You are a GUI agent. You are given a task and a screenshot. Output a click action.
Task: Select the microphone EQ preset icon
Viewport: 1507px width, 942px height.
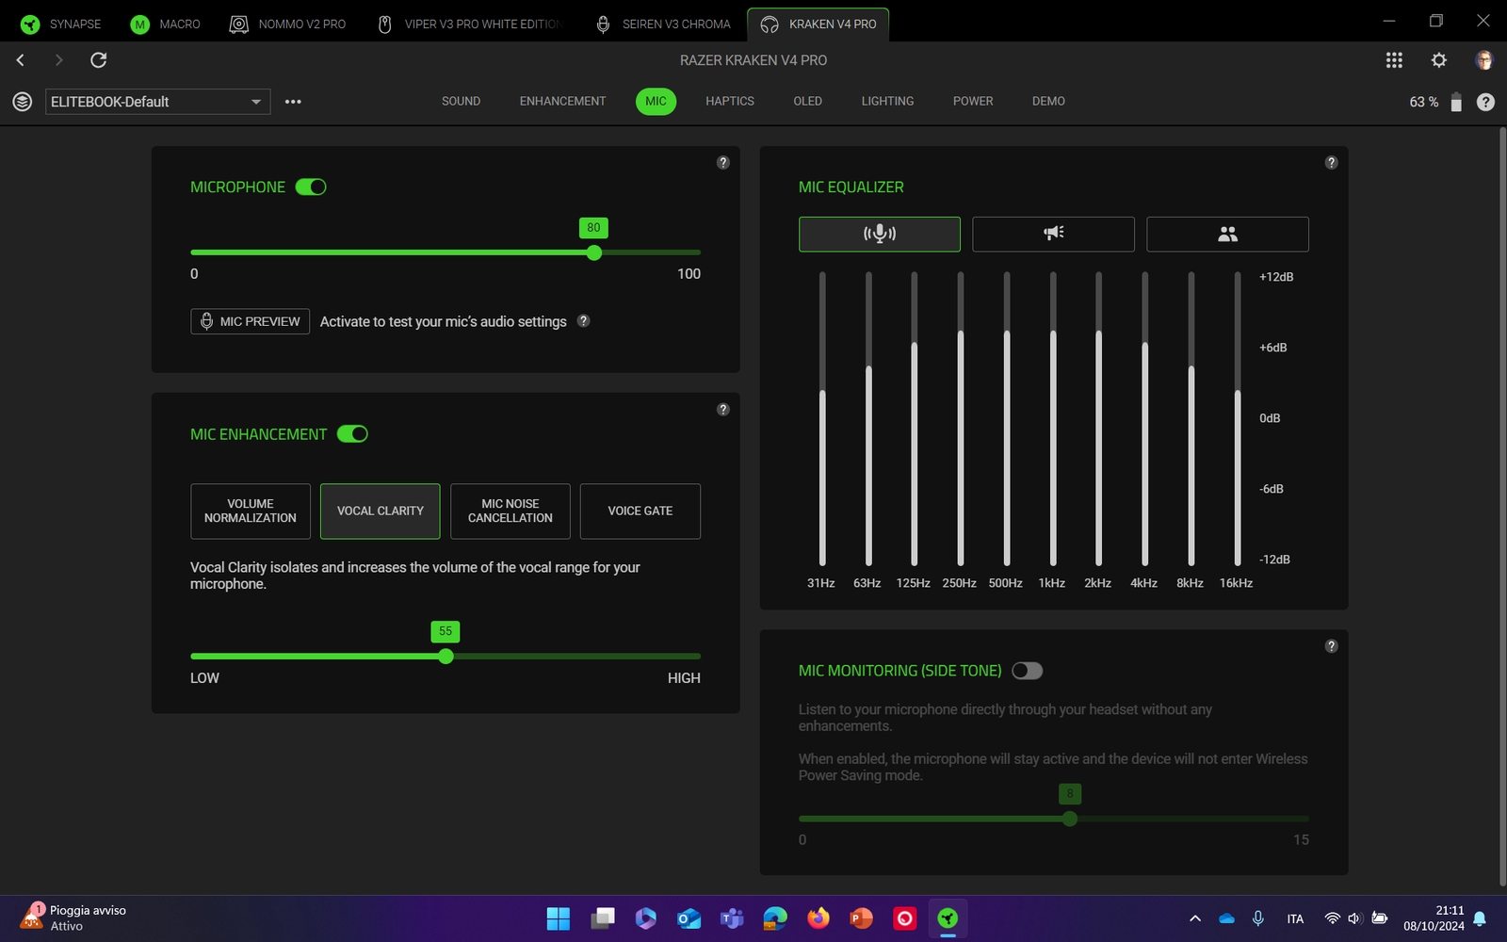point(879,234)
